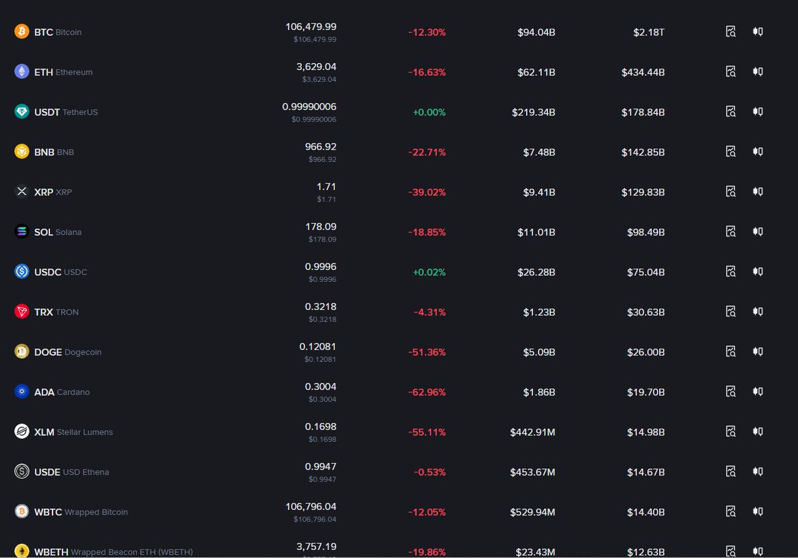Click the -51.36% change for DOGE
The width and height of the screenshot is (798, 558).
click(x=427, y=352)
